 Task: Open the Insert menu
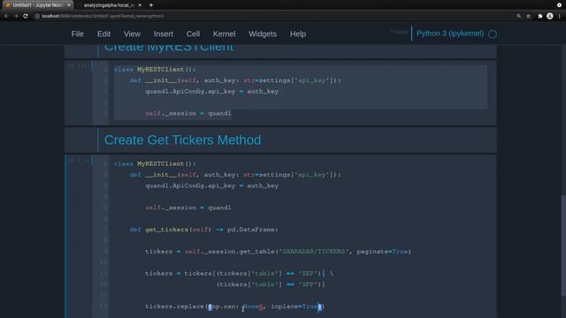163,34
